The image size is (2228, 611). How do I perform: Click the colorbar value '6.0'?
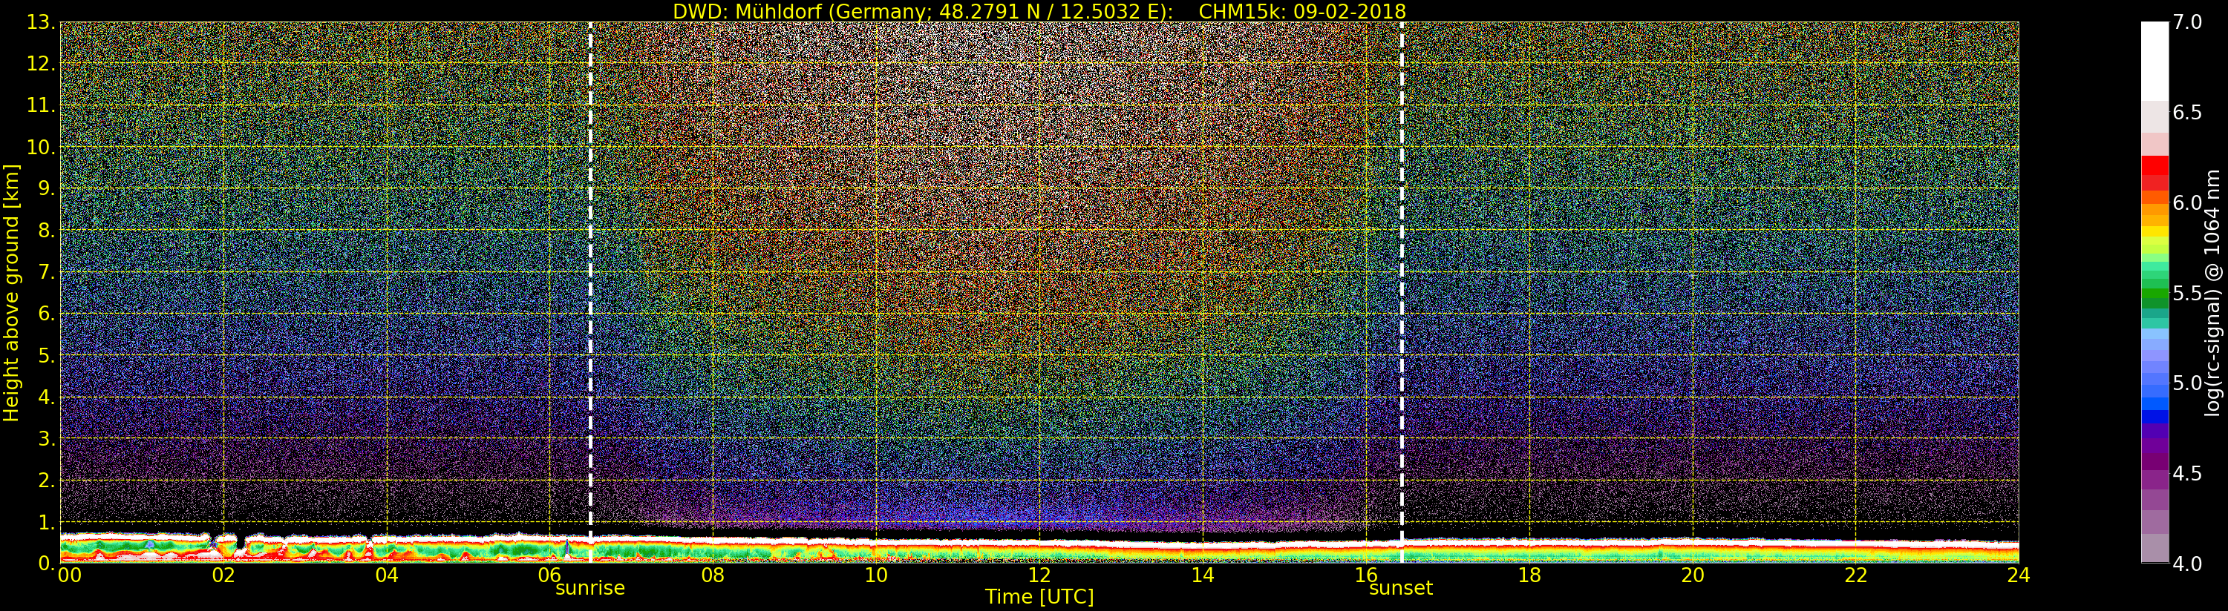point(2187,202)
